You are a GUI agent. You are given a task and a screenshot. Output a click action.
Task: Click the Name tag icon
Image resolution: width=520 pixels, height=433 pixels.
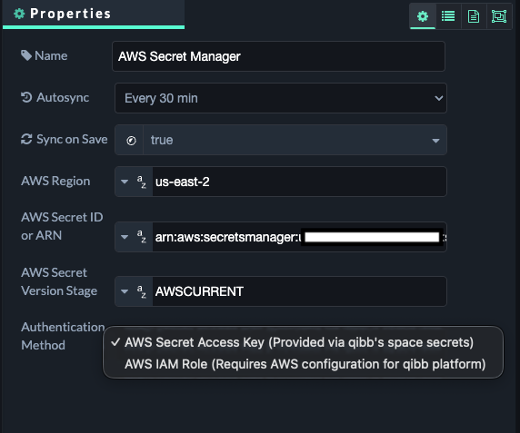(26, 55)
